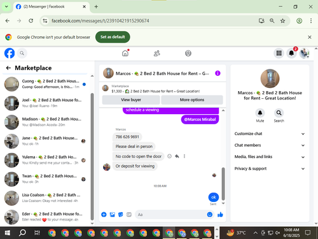Open the Facebook menu grid icon
Image resolution: width=318 pixels, height=239 pixels.
coord(279,53)
